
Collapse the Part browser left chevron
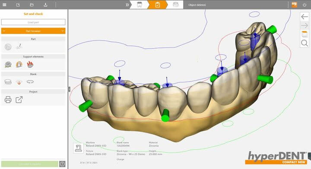point(4,31)
